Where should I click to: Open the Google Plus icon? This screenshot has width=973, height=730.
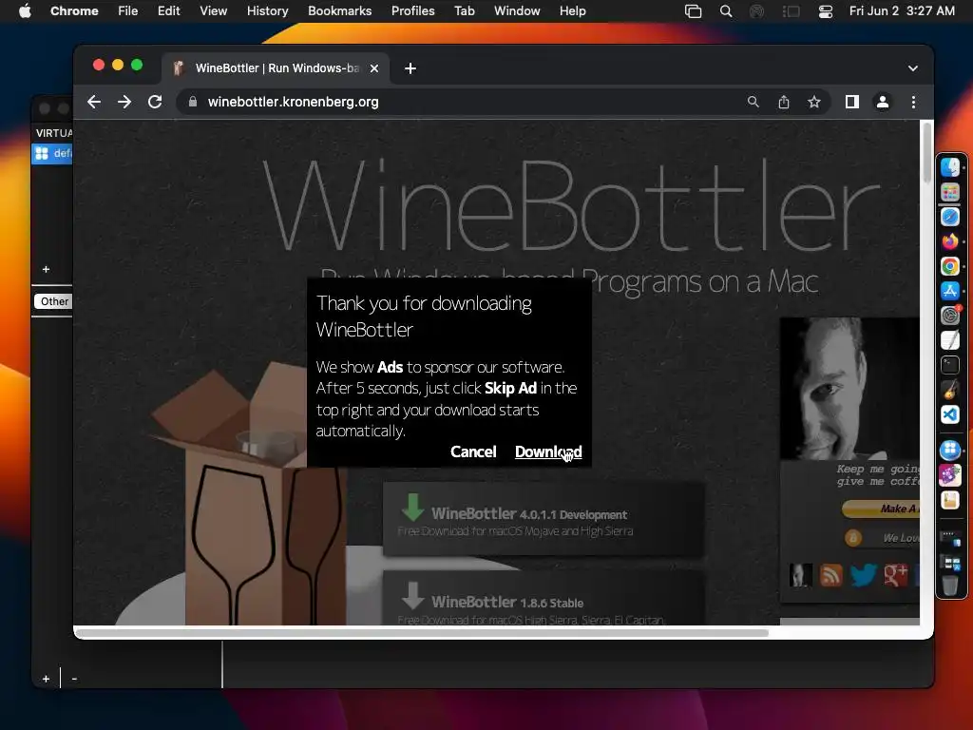click(895, 575)
